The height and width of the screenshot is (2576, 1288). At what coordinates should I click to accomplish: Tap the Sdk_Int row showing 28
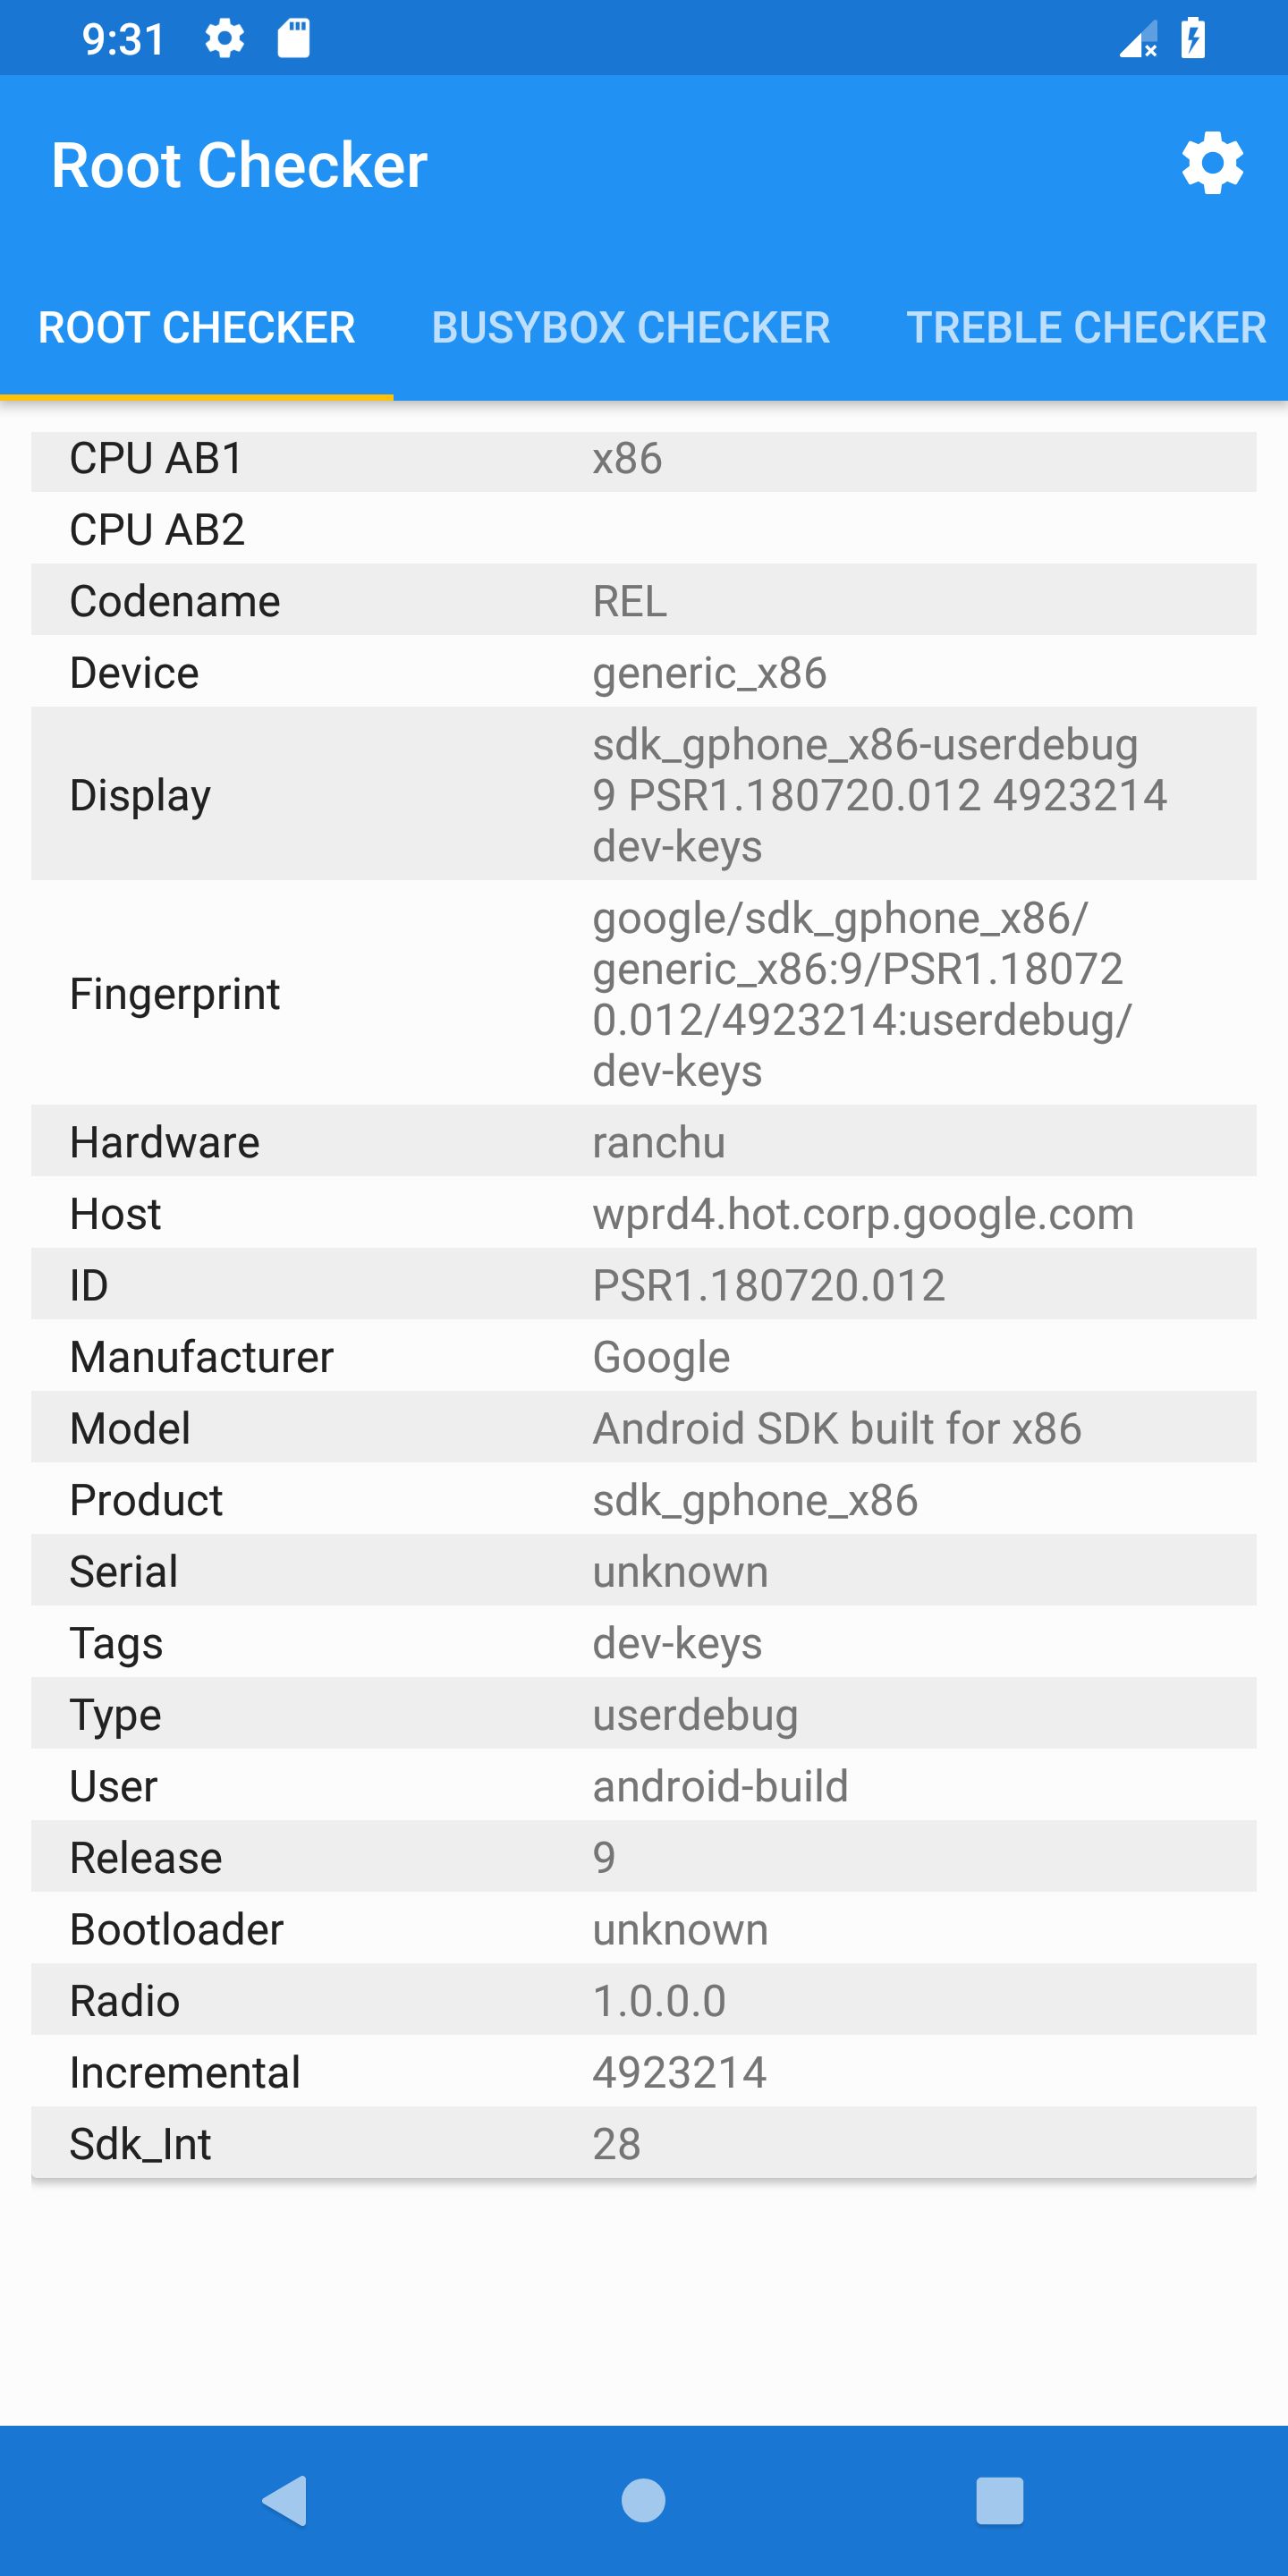[x=643, y=2143]
